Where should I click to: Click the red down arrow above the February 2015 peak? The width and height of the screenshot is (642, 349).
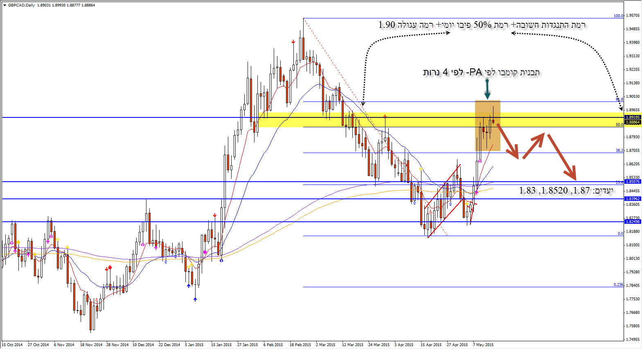[293, 42]
